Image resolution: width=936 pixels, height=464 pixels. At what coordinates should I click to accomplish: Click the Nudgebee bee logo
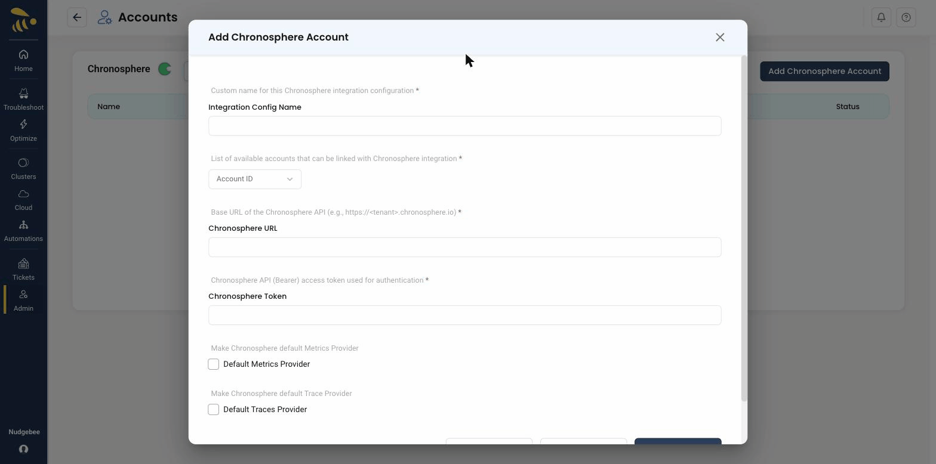(x=23, y=20)
